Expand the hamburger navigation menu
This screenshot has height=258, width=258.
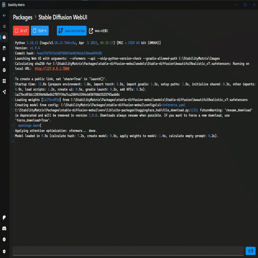click(x=4, y=26)
